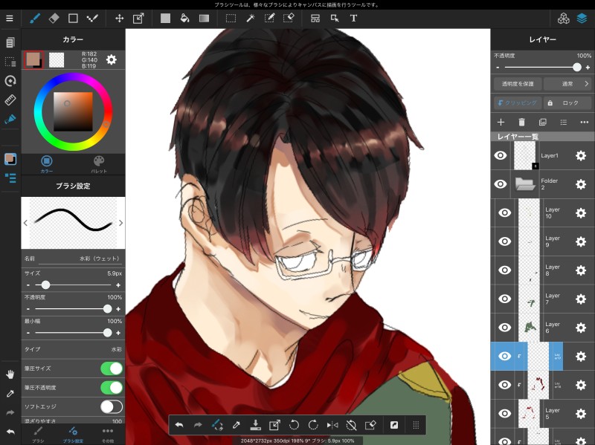
Task: Click the クリッピング clipping button
Action: pyautogui.click(x=518, y=103)
